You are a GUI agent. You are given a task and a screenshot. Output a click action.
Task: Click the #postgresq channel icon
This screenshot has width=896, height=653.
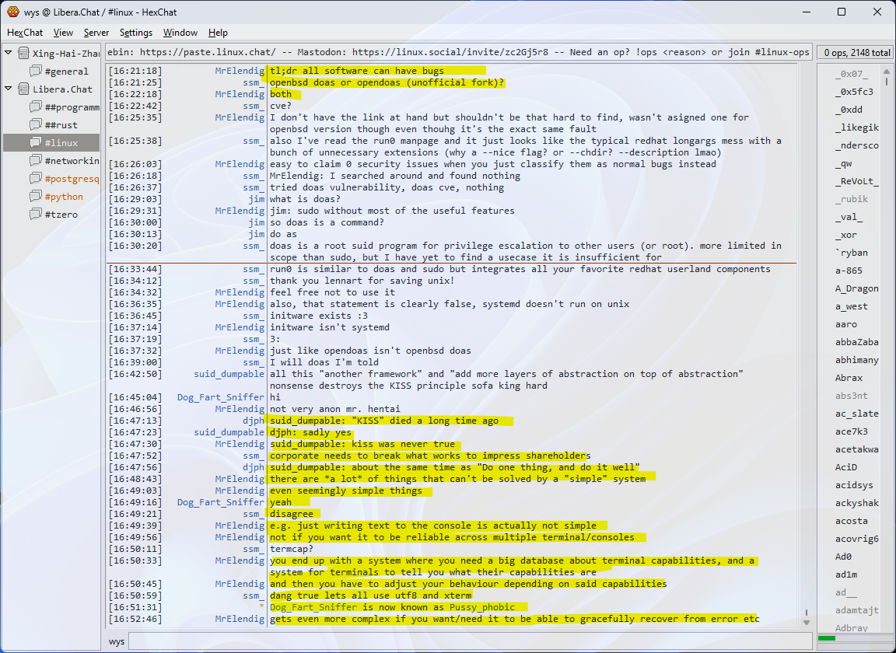coord(36,179)
